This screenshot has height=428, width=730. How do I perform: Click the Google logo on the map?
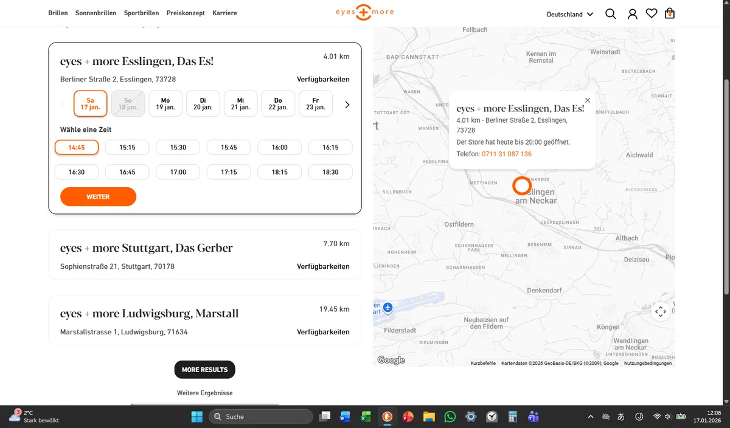coord(391,360)
